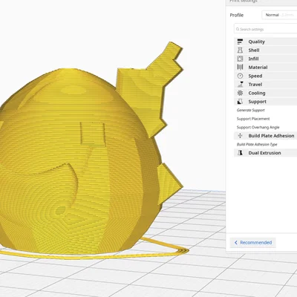Click the Infill category icon
This screenshot has width=297, height=297.
(x=240, y=59)
